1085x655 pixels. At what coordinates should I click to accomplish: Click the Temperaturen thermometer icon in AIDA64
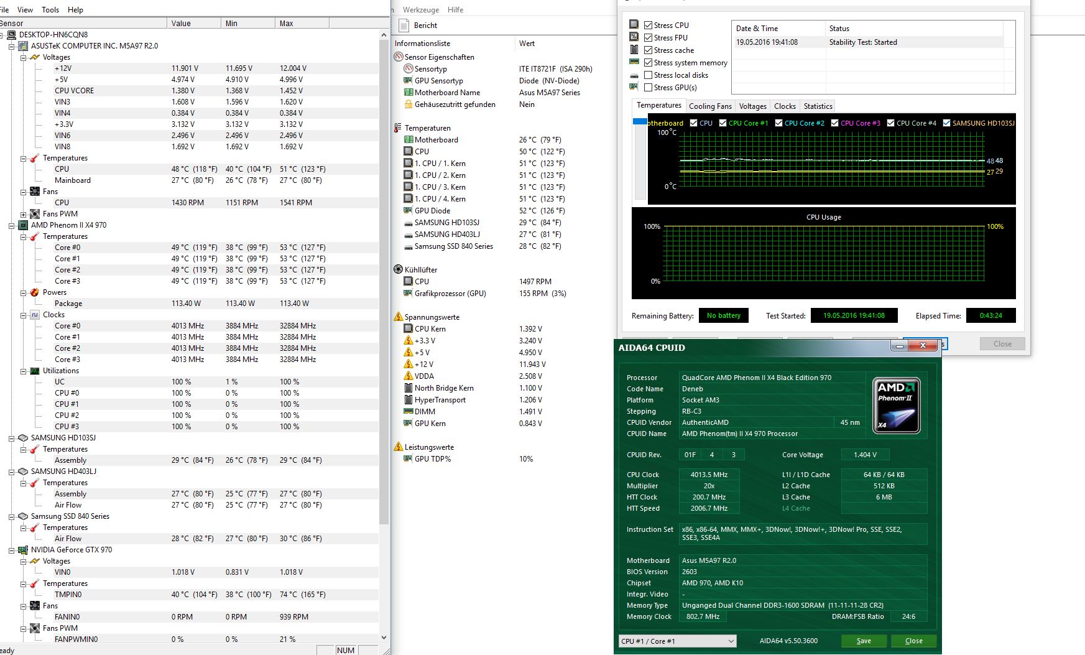click(398, 128)
